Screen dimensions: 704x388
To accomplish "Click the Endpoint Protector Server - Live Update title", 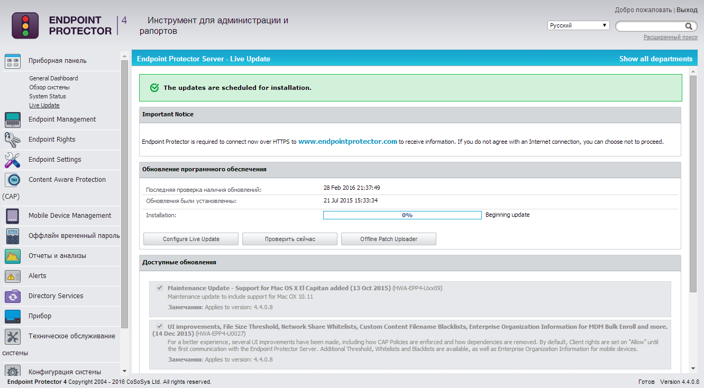I will pos(204,59).
